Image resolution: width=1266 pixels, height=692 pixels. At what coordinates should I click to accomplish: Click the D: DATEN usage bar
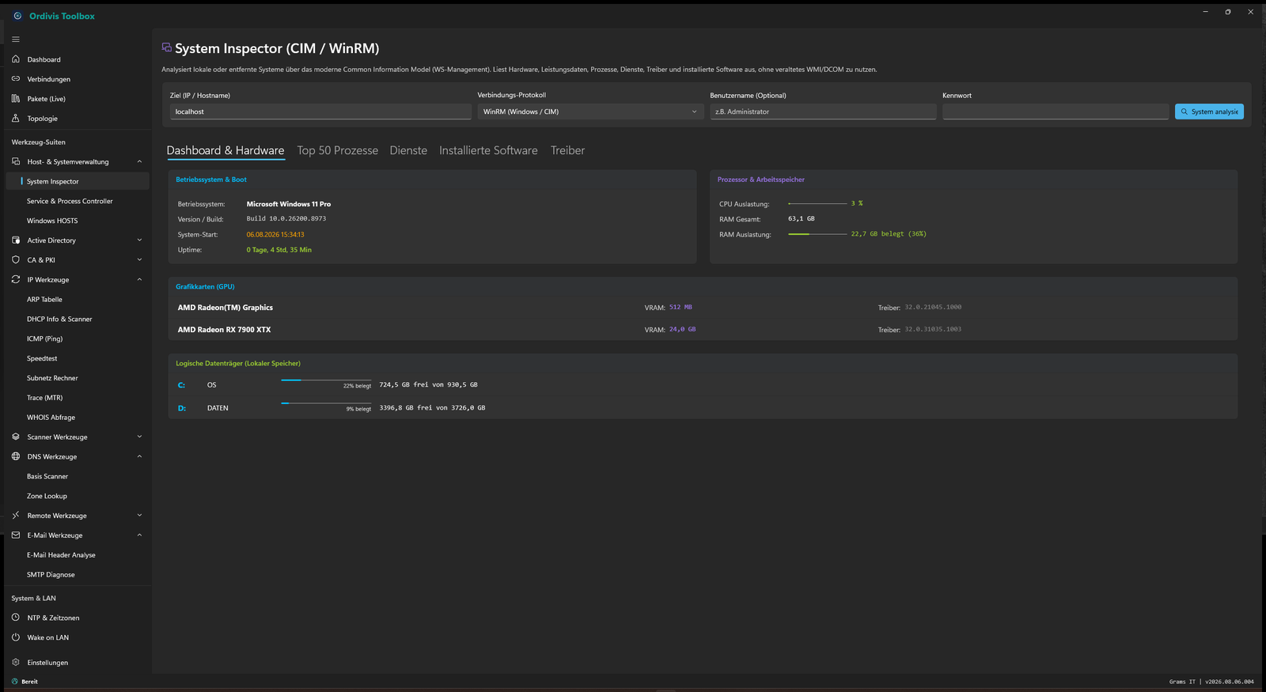pos(326,403)
